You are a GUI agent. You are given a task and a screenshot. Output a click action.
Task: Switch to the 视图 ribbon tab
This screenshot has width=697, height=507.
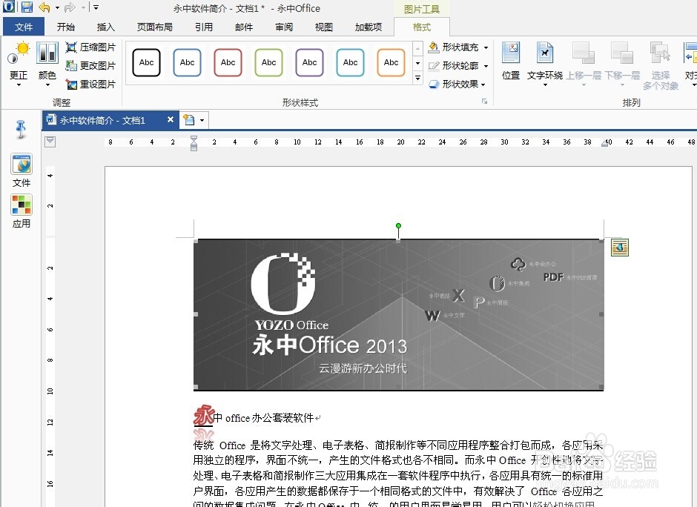click(323, 27)
